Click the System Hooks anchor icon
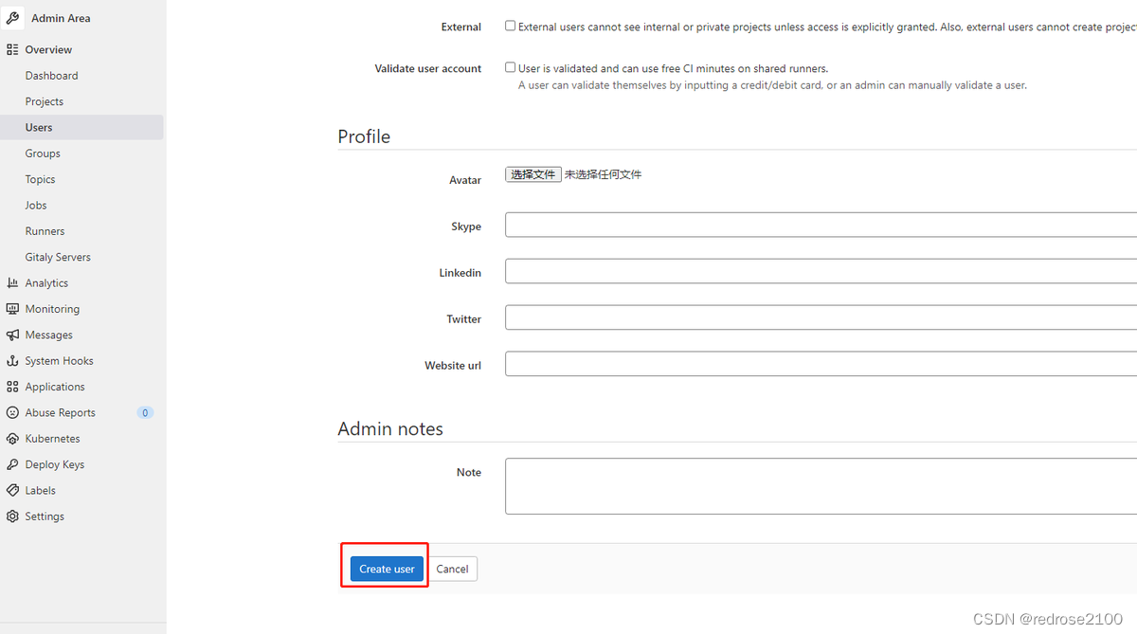This screenshot has height=634, width=1137. click(x=13, y=360)
